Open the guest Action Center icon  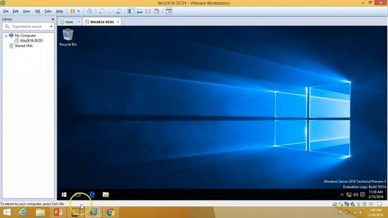coord(363,194)
